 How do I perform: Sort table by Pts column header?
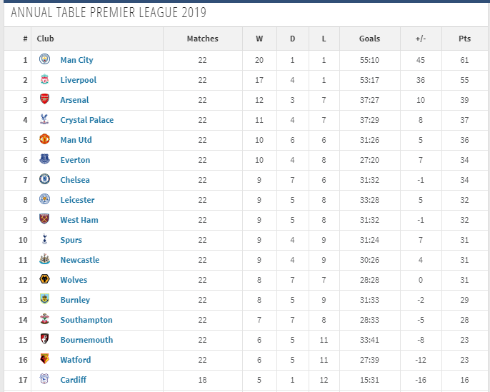[465, 39]
